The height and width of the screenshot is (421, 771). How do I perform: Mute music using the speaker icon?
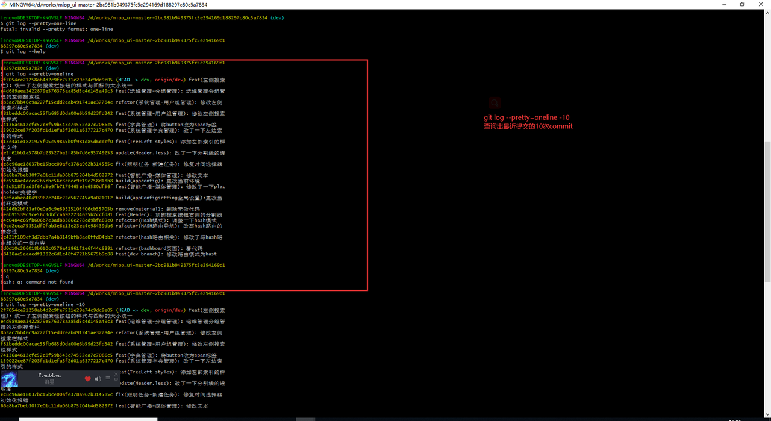[x=98, y=379]
